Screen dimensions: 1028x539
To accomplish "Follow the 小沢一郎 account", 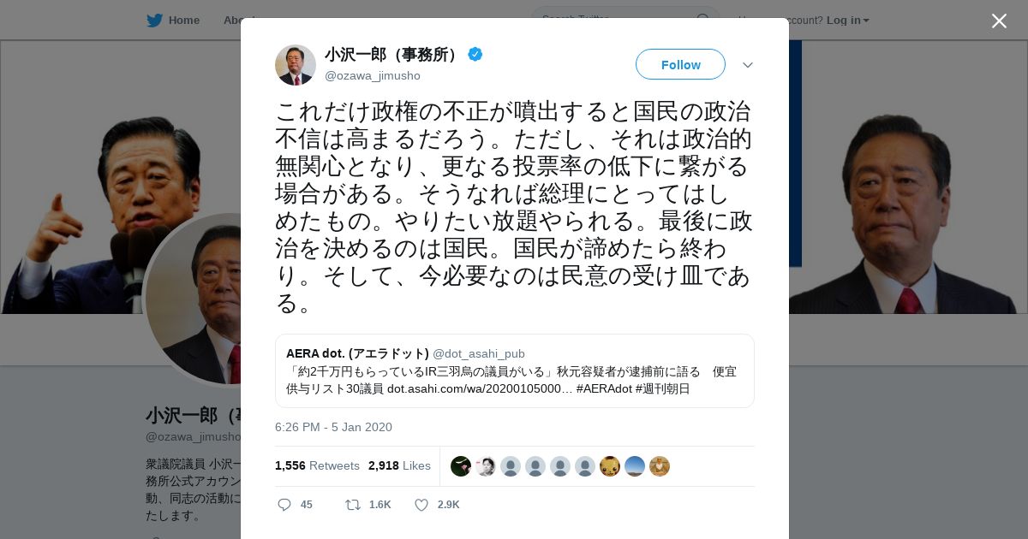I will (680, 64).
